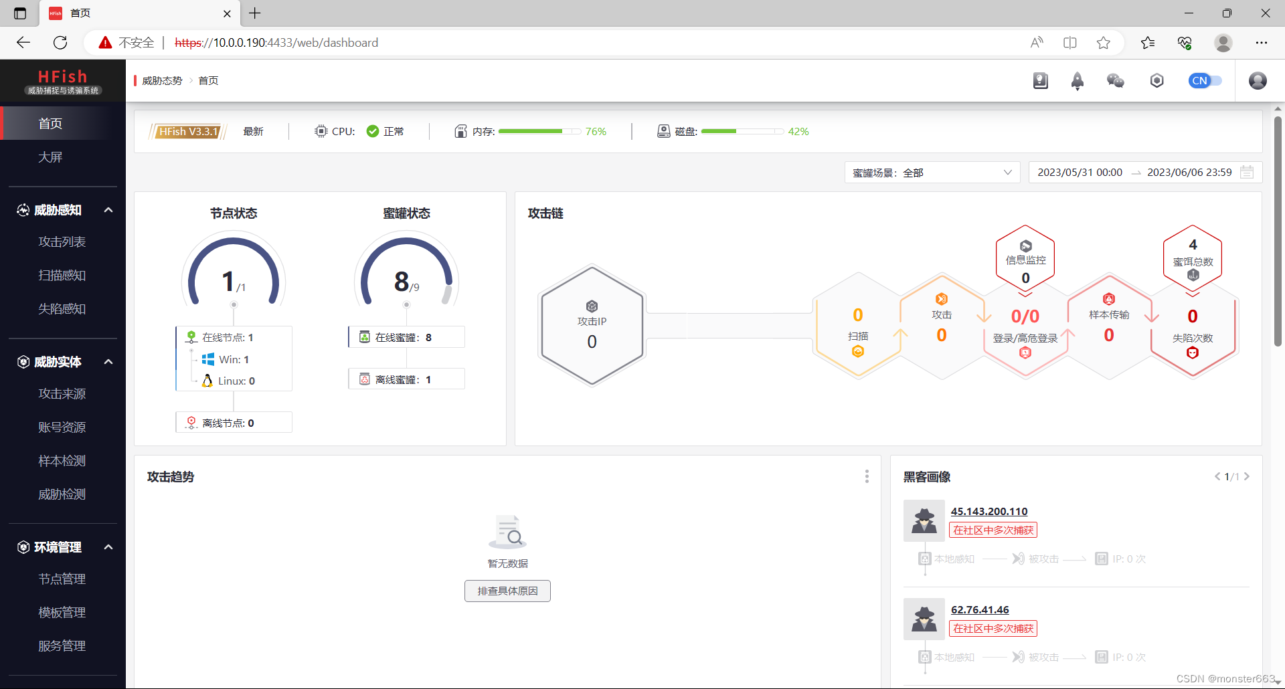The image size is (1285, 689).
Task: Go to 攻击来源 page
Action: point(62,393)
